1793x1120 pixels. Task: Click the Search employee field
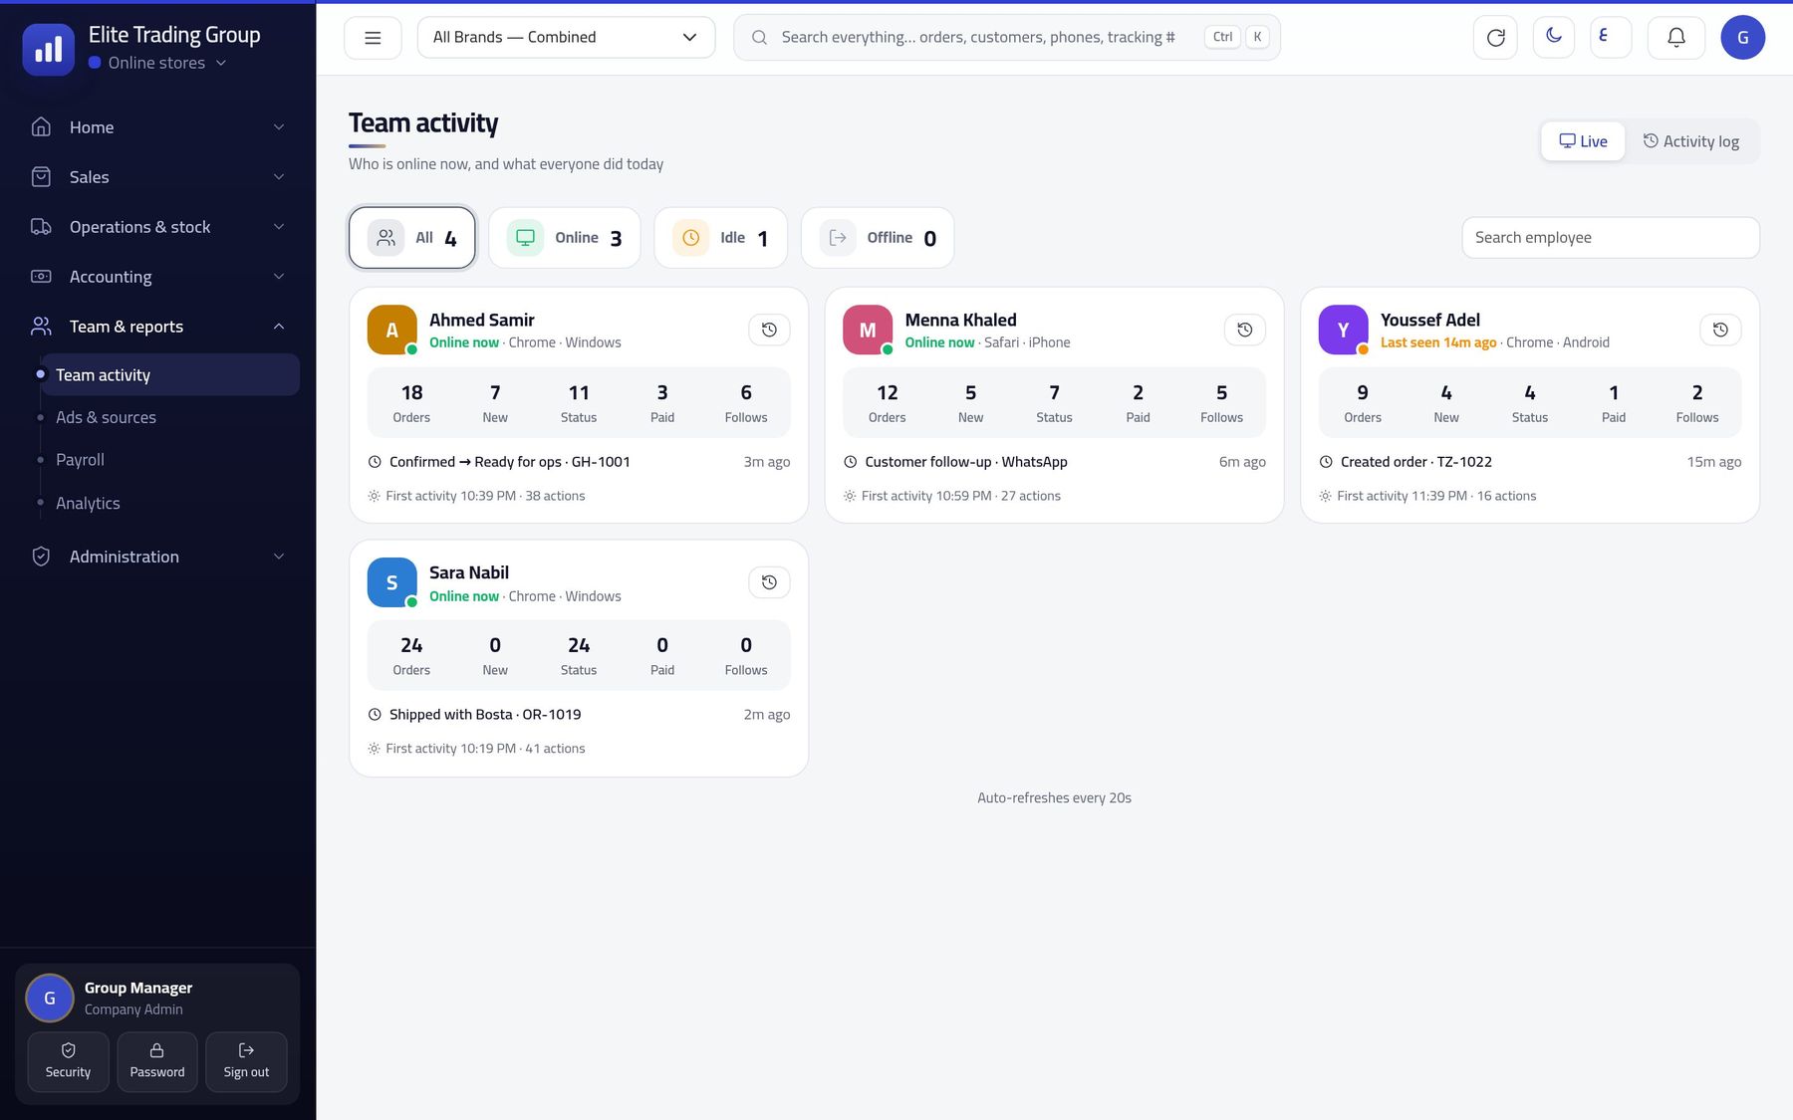(1611, 238)
